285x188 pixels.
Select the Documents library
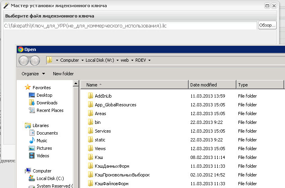(47, 133)
